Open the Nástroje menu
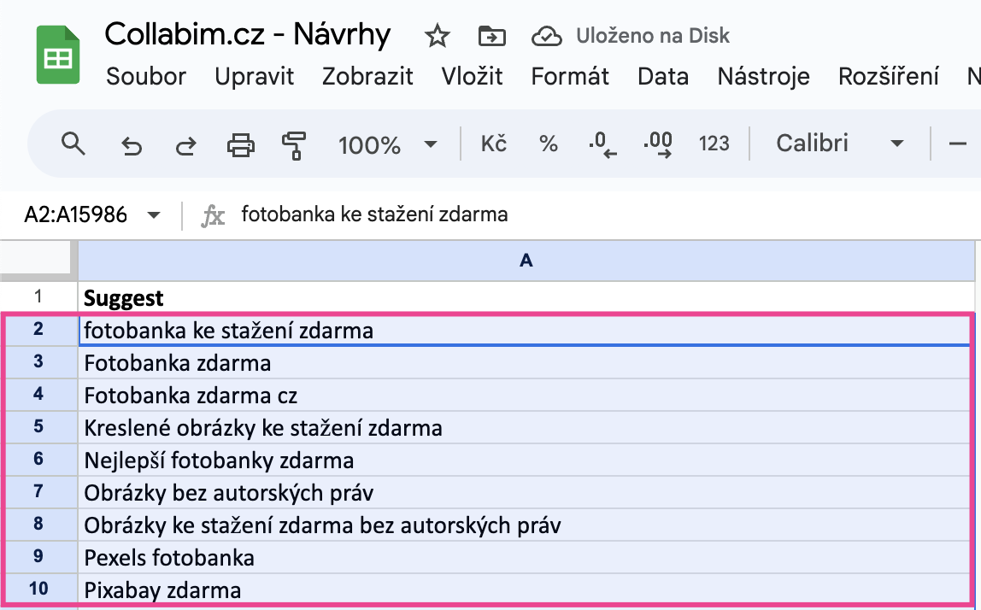The width and height of the screenshot is (981, 610). pos(763,76)
